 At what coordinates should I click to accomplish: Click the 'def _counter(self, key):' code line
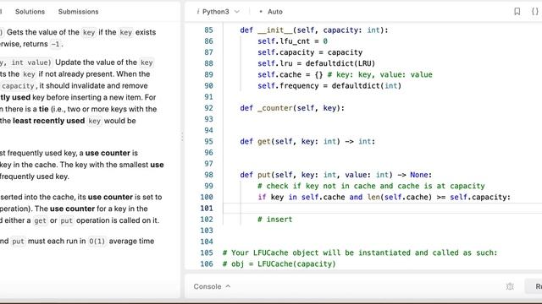(292, 108)
